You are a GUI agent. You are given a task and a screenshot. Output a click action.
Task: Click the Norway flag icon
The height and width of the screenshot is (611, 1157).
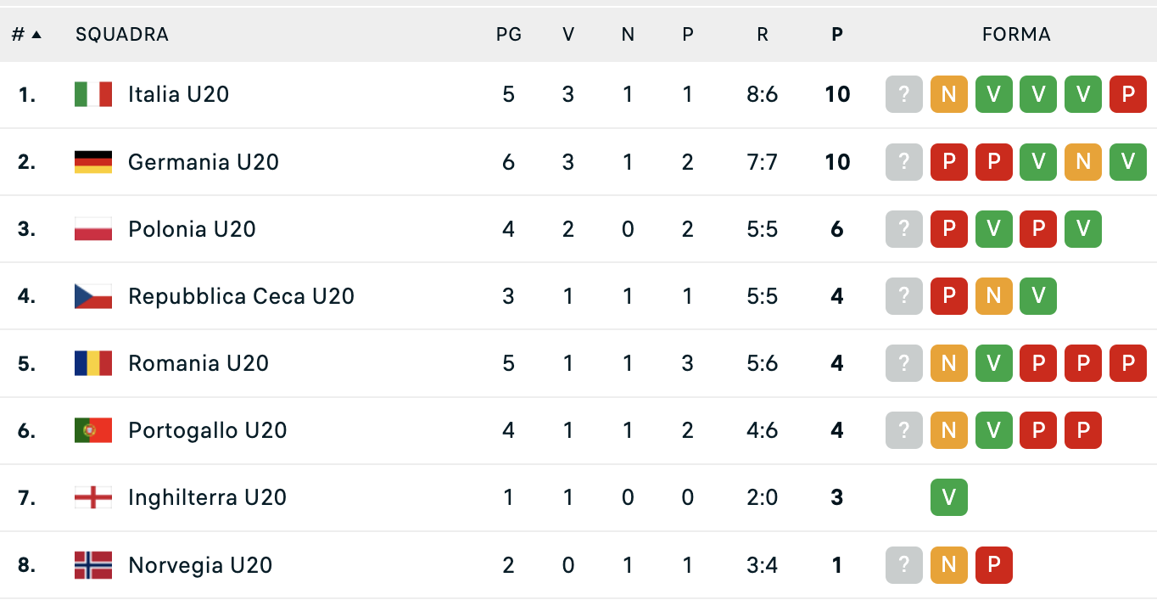(x=93, y=565)
